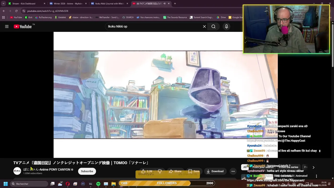Open the Torrent Search Engine bookmark
The image size is (334, 188).
201,17
